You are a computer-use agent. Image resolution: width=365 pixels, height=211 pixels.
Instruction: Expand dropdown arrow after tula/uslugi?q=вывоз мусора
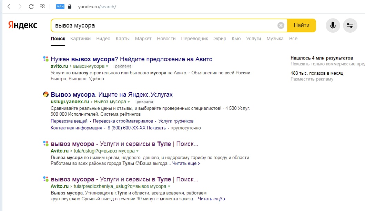click(137, 151)
